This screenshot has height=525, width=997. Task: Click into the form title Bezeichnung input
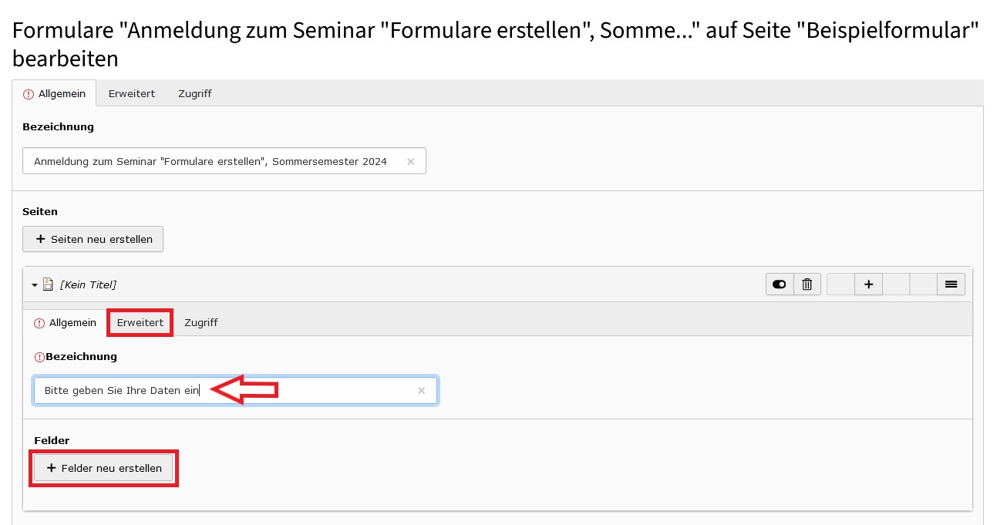pos(224,161)
